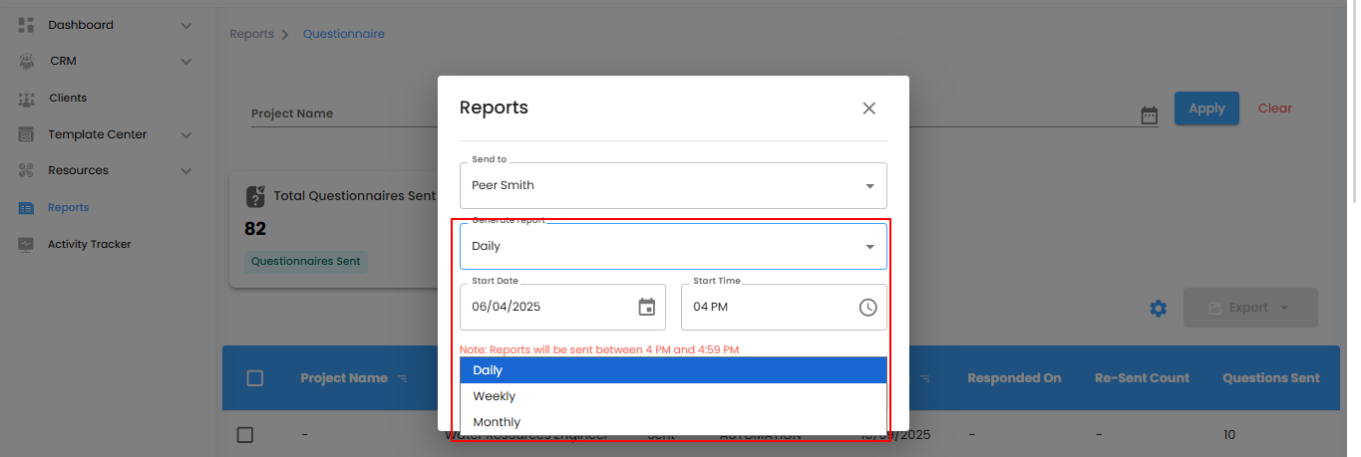Check the first table row checkbox
Image resolution: width=1361 pixels, height=457 pixels.
point(245,435)
